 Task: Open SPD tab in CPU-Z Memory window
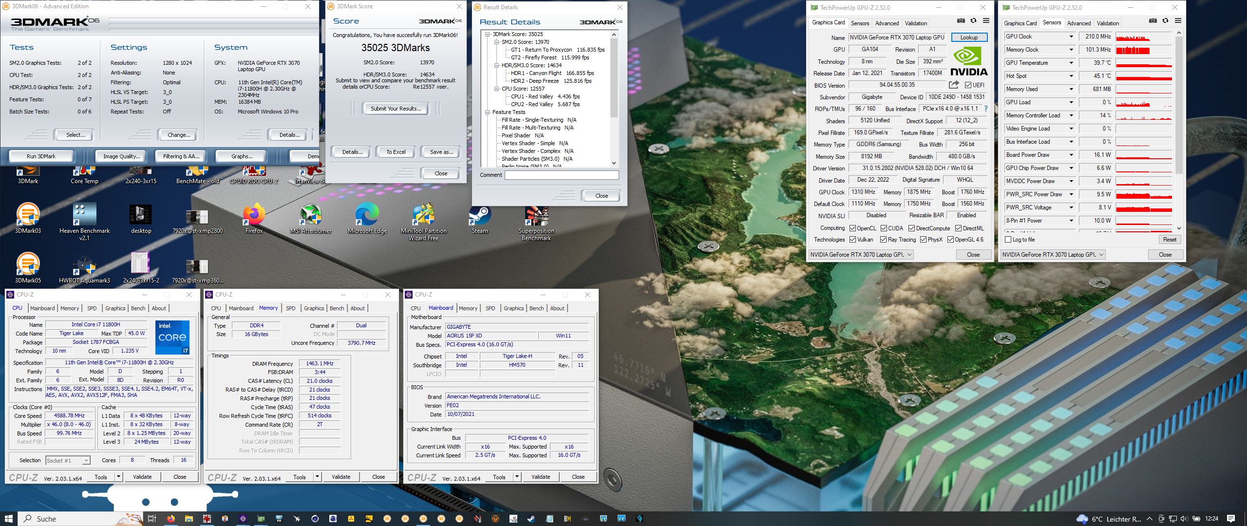[291, 308]
